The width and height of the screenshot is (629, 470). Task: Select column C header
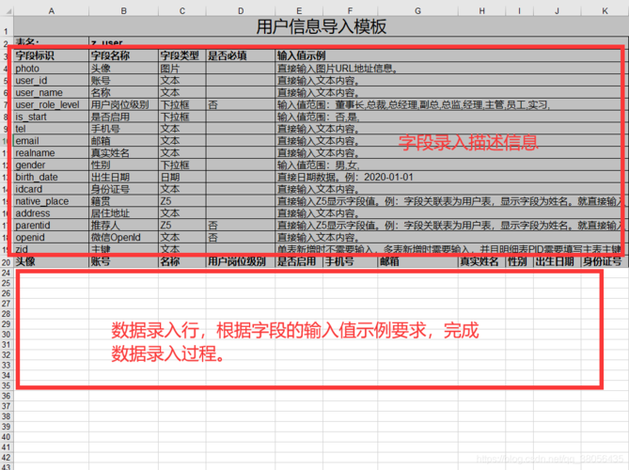(x=182, y=11)
